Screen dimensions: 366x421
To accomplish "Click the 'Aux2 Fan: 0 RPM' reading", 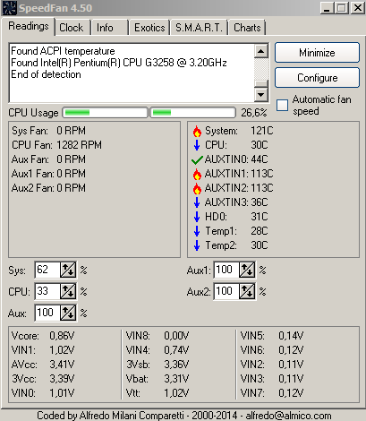I will [48, 188].
